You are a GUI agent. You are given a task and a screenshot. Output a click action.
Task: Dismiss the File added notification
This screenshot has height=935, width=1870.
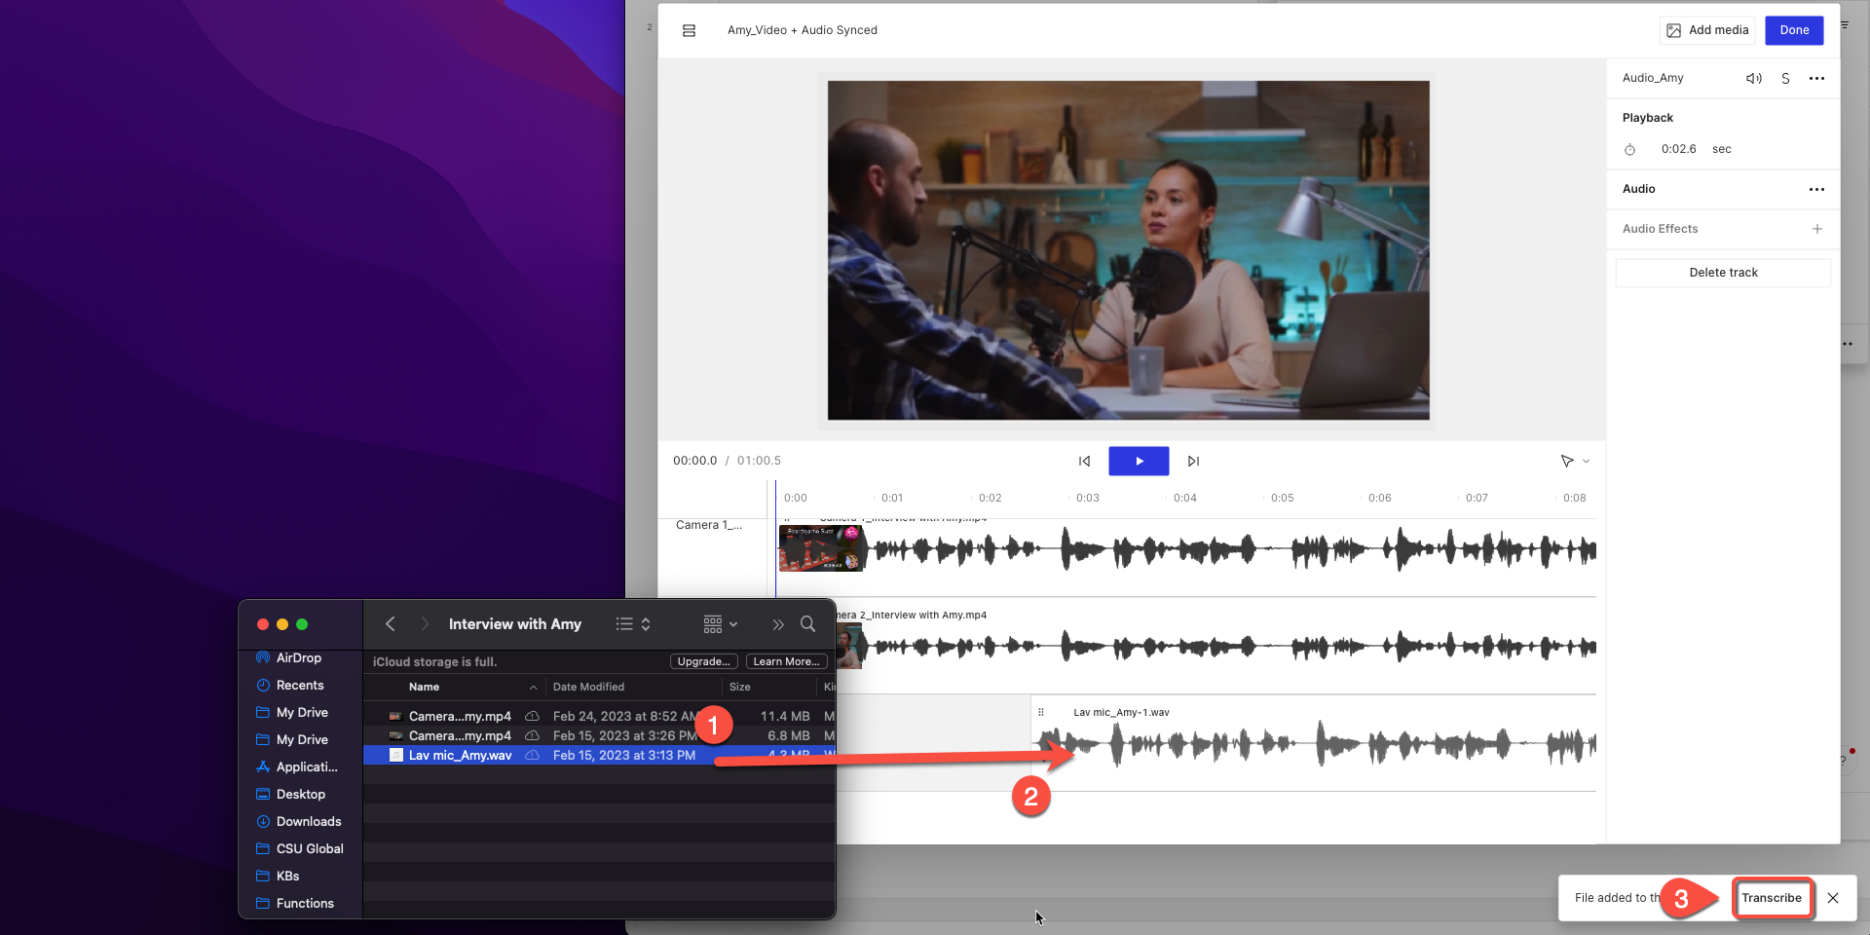[x=1833, y=898]
